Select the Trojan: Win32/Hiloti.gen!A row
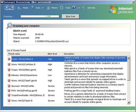Viewport: 136px width, 112px height. point(67,70)
